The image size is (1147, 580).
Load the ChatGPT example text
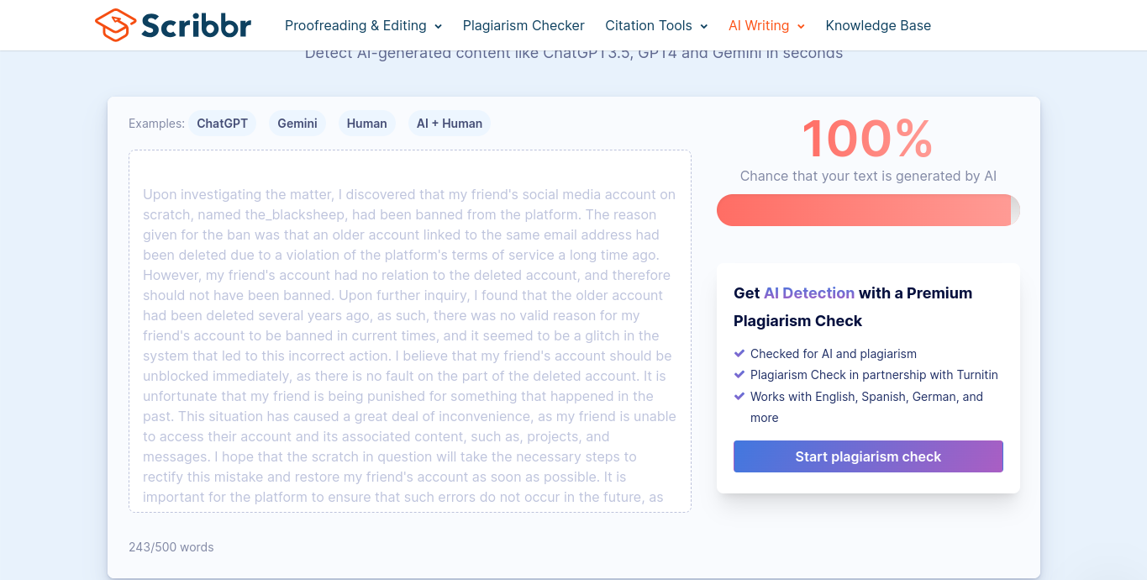[x=222, y=124]
